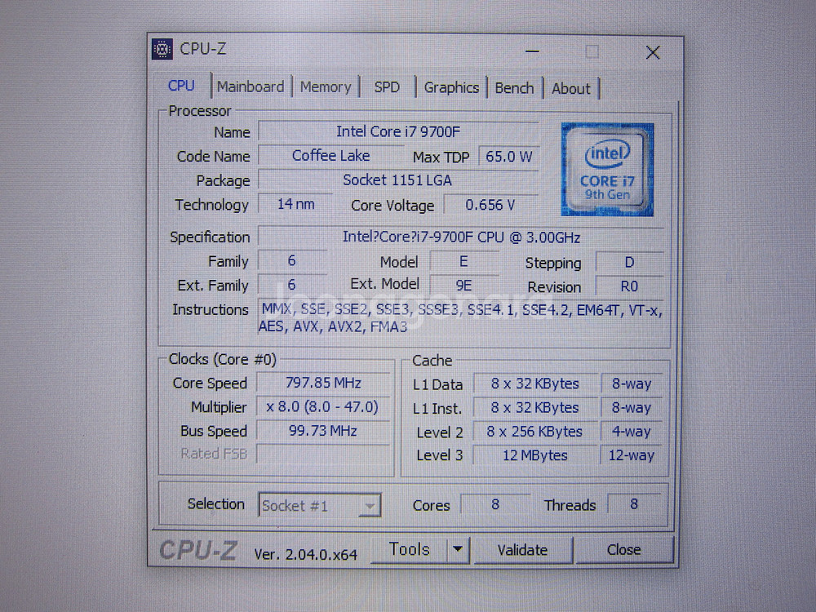
Task: Click the Intel Core i7 9th Gen logo
Action: [x=607, y=170]
